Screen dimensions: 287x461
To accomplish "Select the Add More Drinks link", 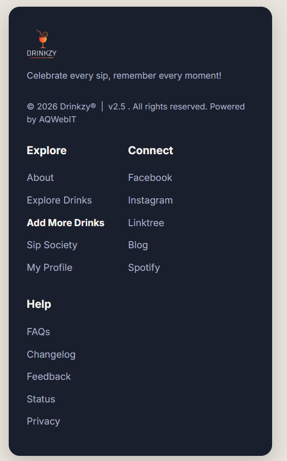I will 66,223.
